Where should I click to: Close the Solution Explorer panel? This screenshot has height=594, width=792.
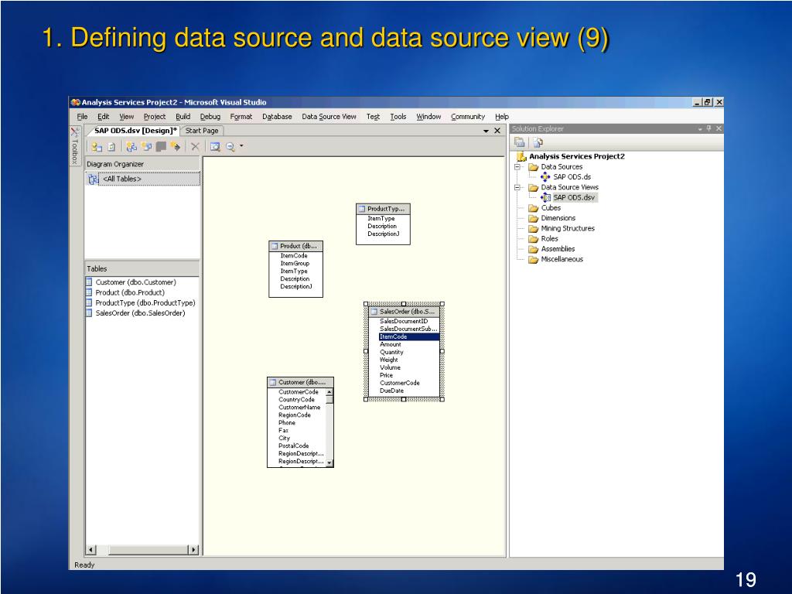pyautogui.click(x=719, y=129)
